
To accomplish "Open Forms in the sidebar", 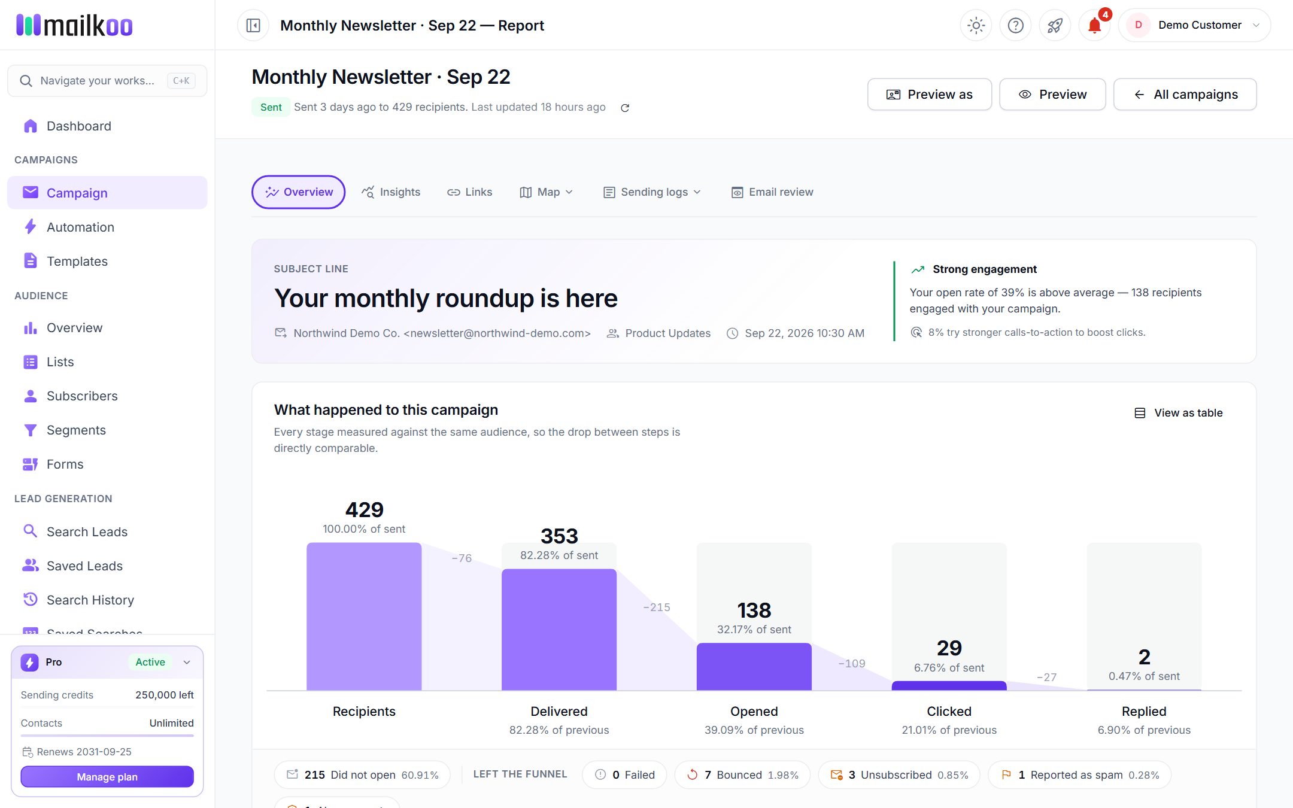I will click(107, 464).
